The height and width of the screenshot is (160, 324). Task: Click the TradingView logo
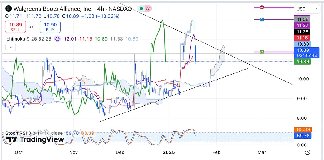click(35, 139)
